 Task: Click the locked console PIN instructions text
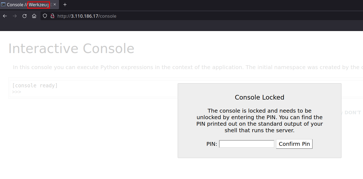tap(259, 121)
